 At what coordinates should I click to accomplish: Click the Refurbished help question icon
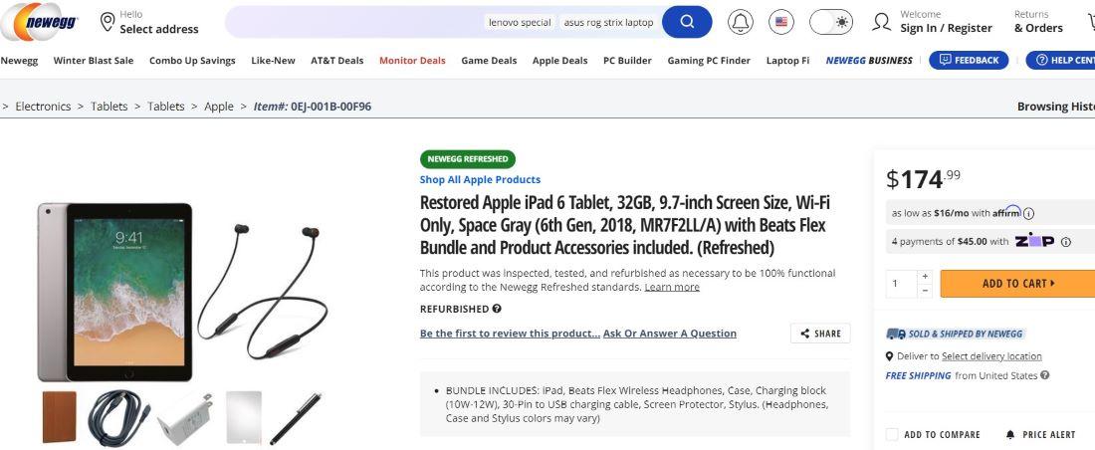497,309
